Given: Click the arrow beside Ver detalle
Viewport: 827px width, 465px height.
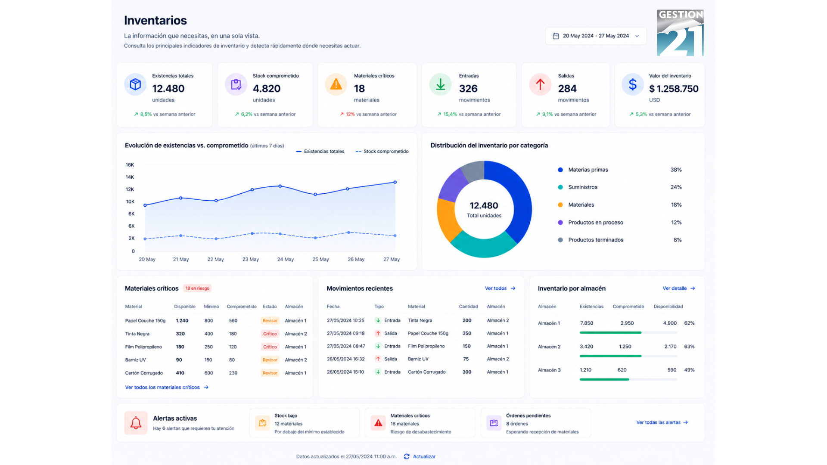Looking at the screenshot, I should pos(693,288).
